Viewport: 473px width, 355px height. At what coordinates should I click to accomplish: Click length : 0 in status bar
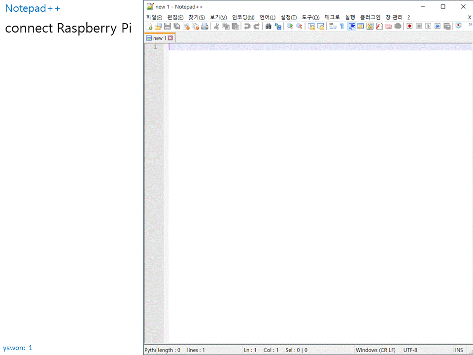coord(169,350)
